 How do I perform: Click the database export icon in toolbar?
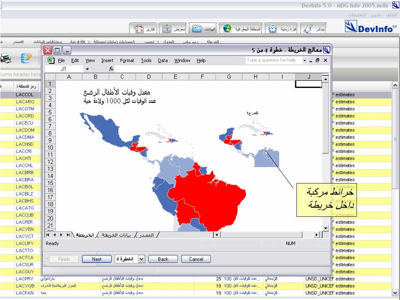26,59
